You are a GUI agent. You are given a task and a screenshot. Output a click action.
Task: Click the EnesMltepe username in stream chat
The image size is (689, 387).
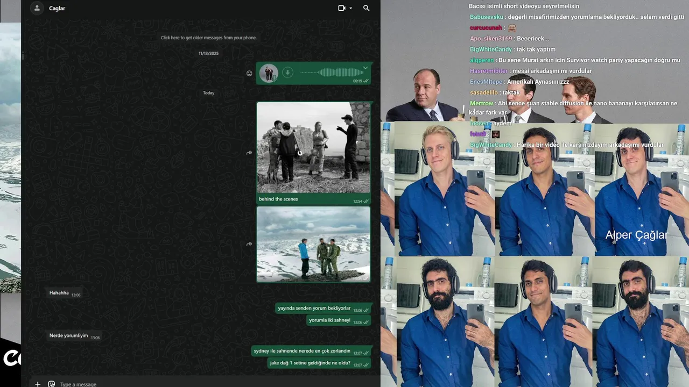click(x=487, y=82)
